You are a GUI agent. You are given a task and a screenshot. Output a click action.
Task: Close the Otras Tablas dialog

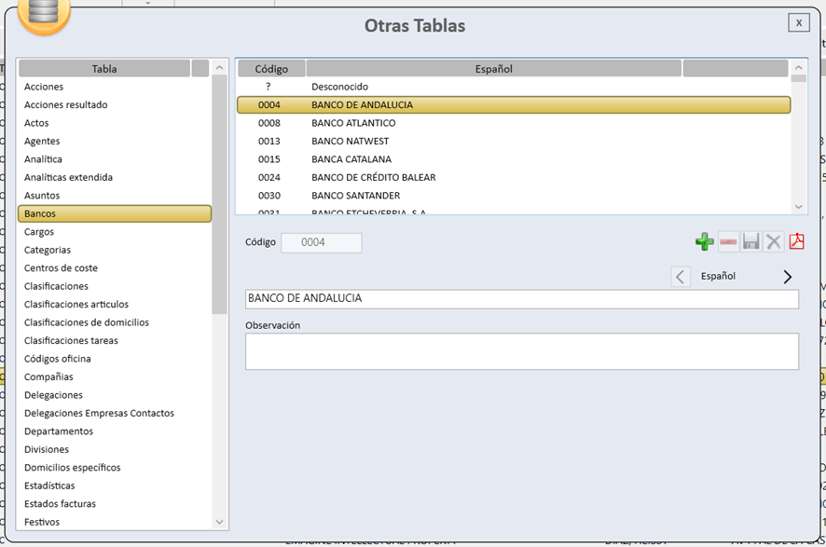coord(798,23)
